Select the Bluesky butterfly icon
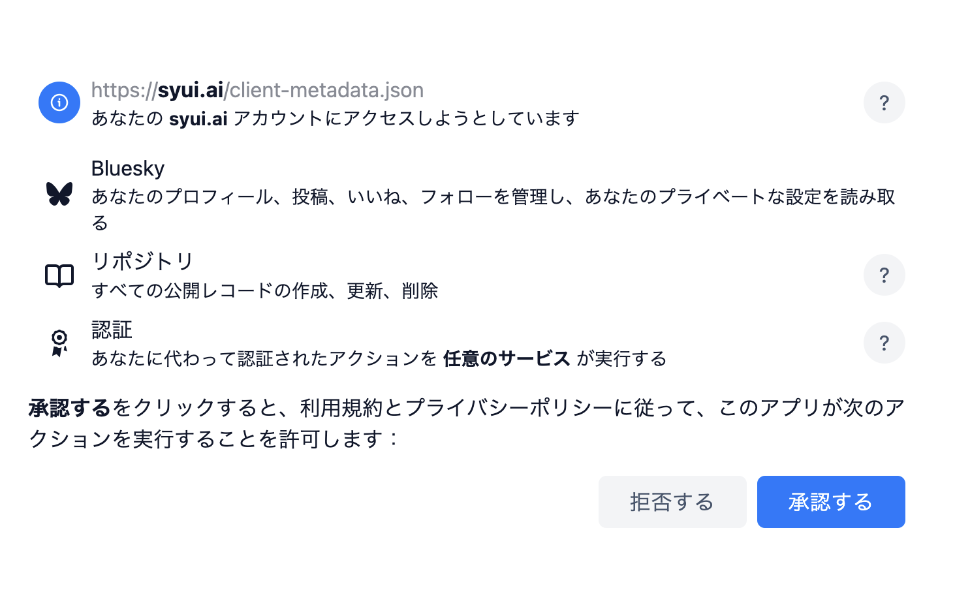The width and height of the screenshot is (970, 607). [x=59, y=194]
